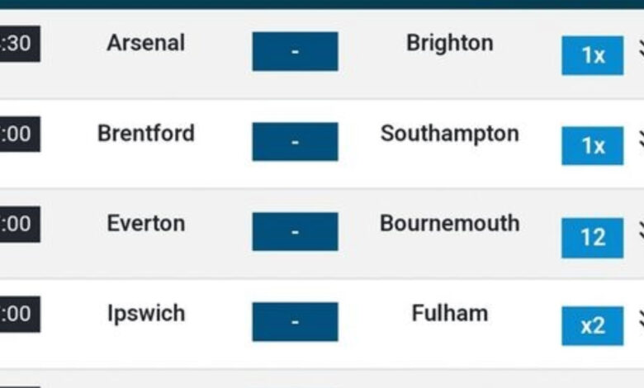Viewport: 644px width, 388px height.
Task: Open the Brentford vs Southampton score box
Action: (x=296, y=142)
